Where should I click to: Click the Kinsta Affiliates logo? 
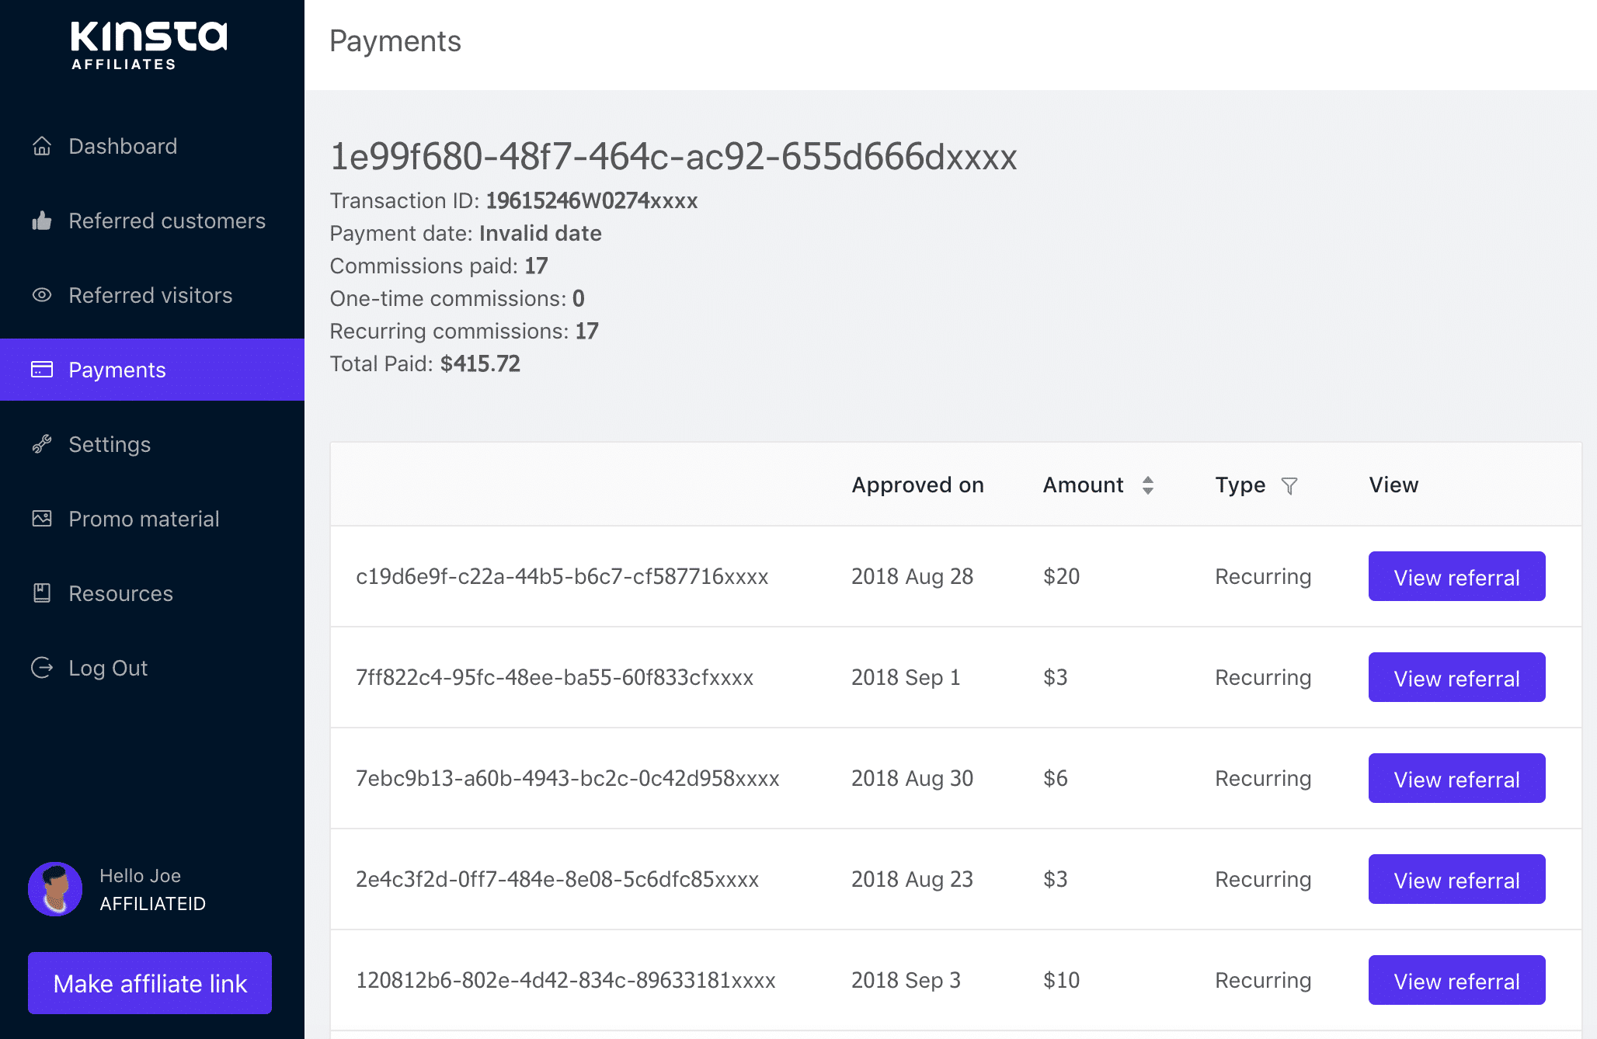(148, 45)
